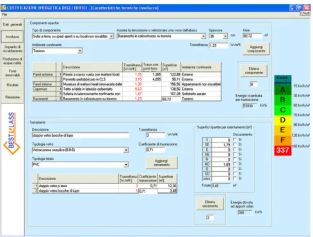Click the Elimina componente button
The image size is (313, 237).
[x=253, y=71]
